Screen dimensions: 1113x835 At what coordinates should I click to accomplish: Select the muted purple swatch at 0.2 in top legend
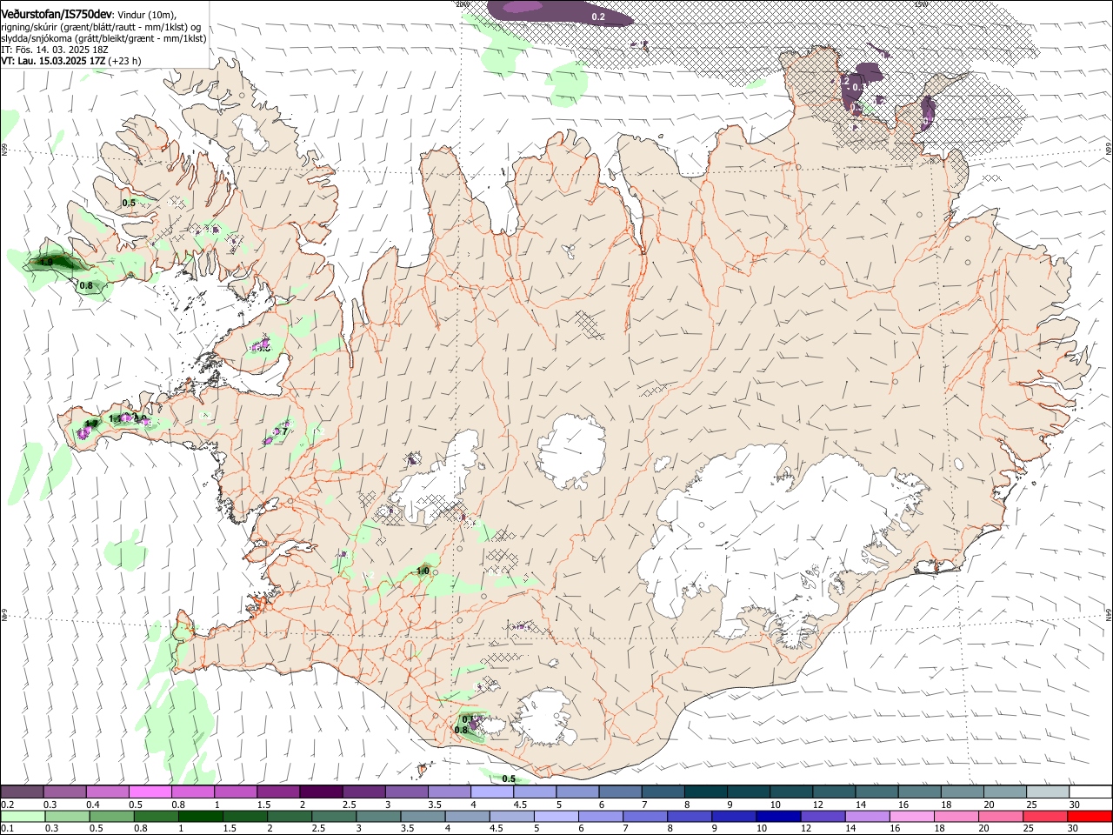(22, 792)
